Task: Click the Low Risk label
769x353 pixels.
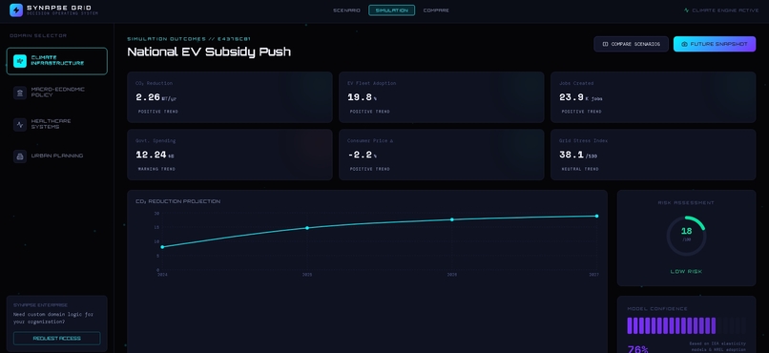Action: click(x=686, y=272)
